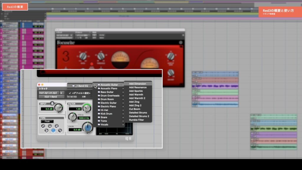Viewport: 302px width, 170px height.
Task: Toggle the phase invert button beside INPUT
Action: coord(52,103)
